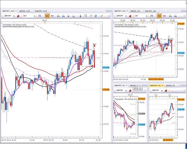This screenshot has width=187, height=149.
Task: Click the 174,020 price label on m15 chart
Action: click(106, 67)
